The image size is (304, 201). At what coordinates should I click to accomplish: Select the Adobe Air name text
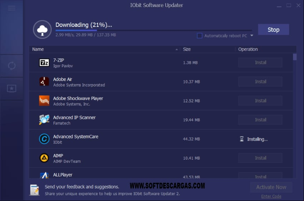(x=63, y=79)
